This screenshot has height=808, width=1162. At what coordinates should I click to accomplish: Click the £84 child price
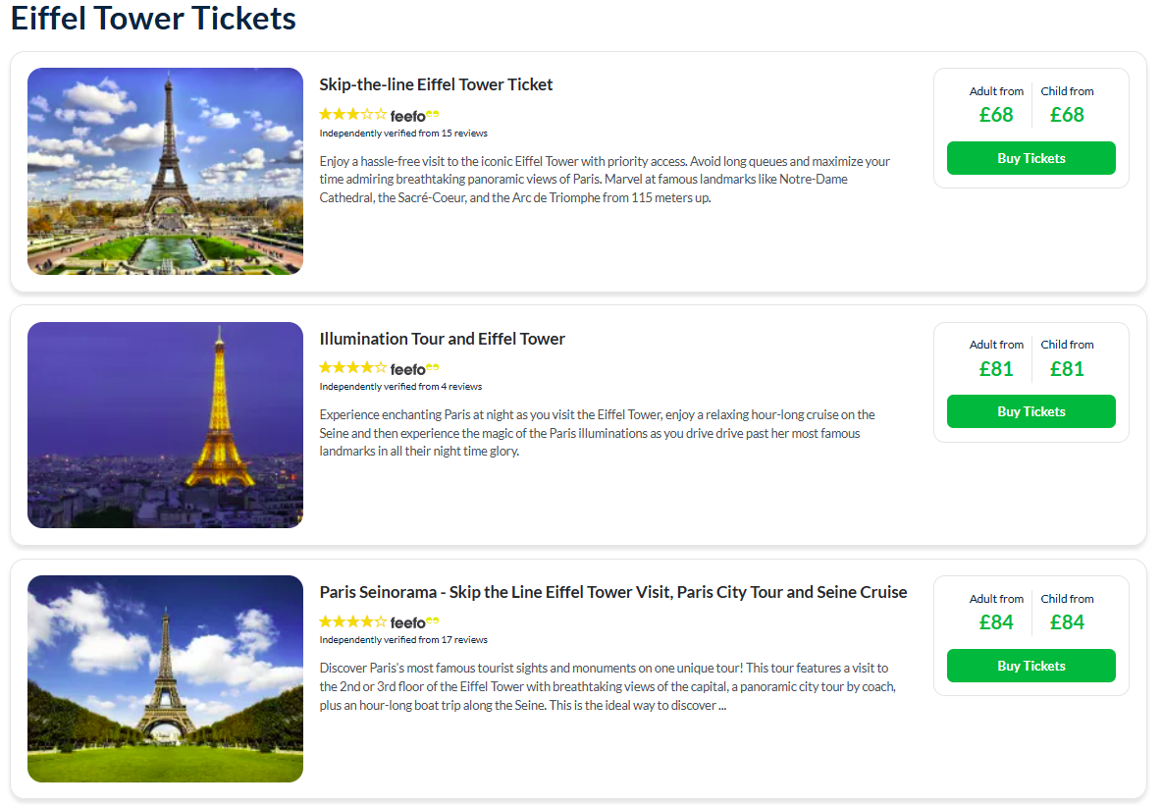pyautogui.click(x=1067, y=622)
